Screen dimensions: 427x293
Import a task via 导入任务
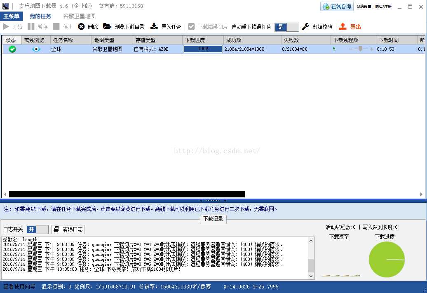(166, 26)
